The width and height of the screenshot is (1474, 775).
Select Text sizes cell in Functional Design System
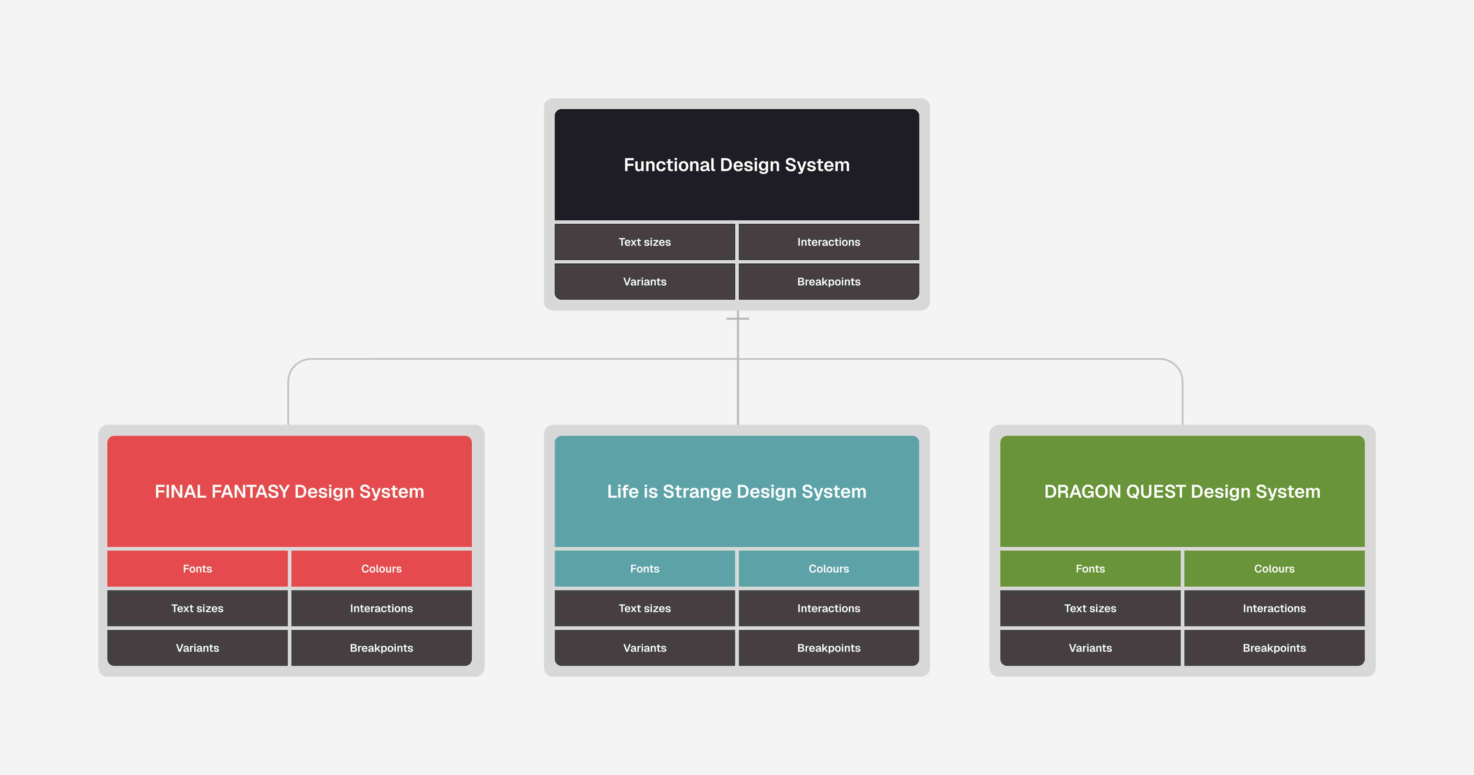644,242
